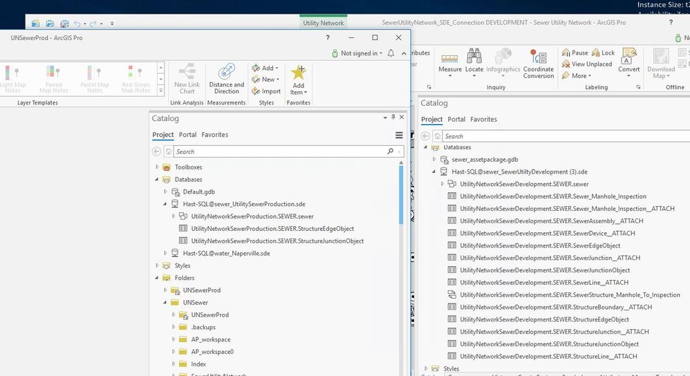Switch to Favorites tab in back Catalog
Image resolution: width=690 pixels, height=376 pixels.
tap(483, 119)
